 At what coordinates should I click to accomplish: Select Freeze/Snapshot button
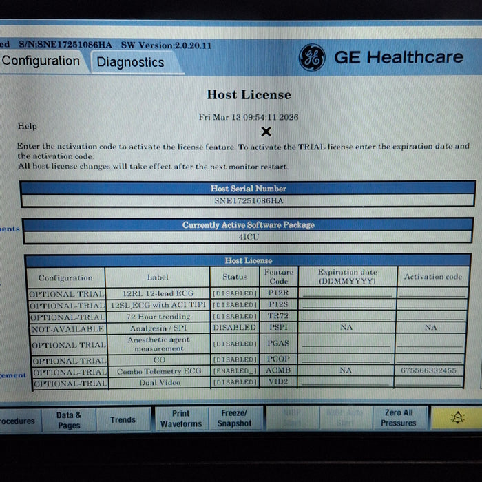coord(235,418)
